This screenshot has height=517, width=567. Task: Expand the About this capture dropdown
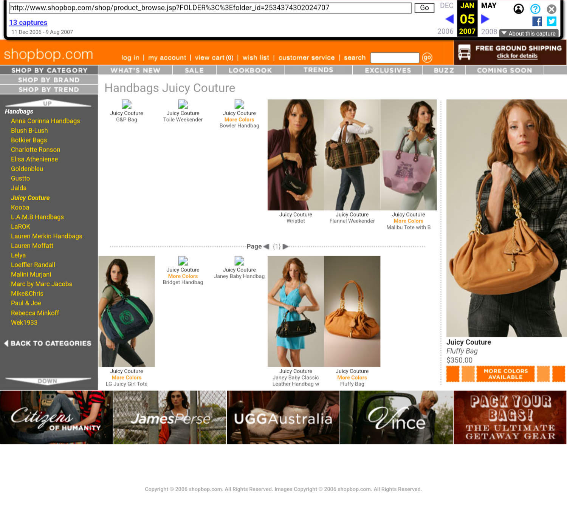(528, 33)
